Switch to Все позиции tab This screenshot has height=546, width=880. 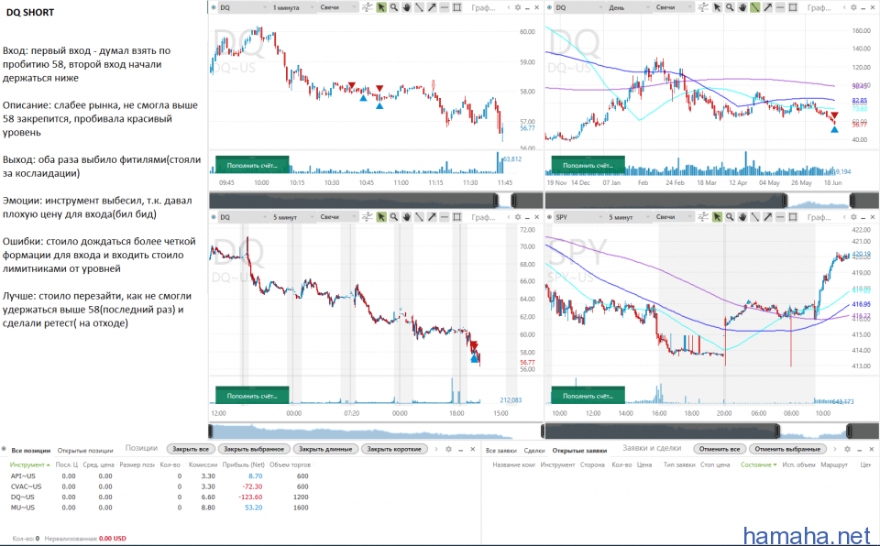[x=31, y=450]
